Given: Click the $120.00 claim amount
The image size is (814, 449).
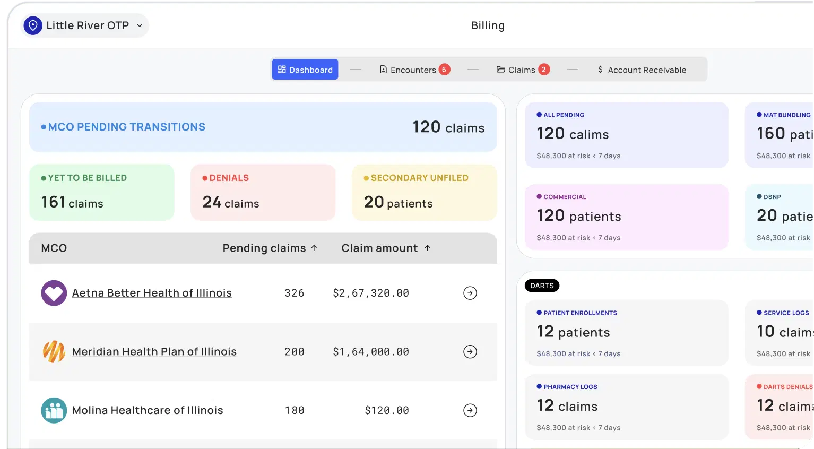Looking at the screenshot, I should tap(387, 410).
